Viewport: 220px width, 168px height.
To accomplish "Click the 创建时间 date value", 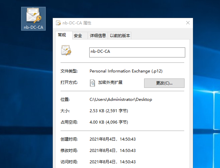I will click(x=113, y=139).
